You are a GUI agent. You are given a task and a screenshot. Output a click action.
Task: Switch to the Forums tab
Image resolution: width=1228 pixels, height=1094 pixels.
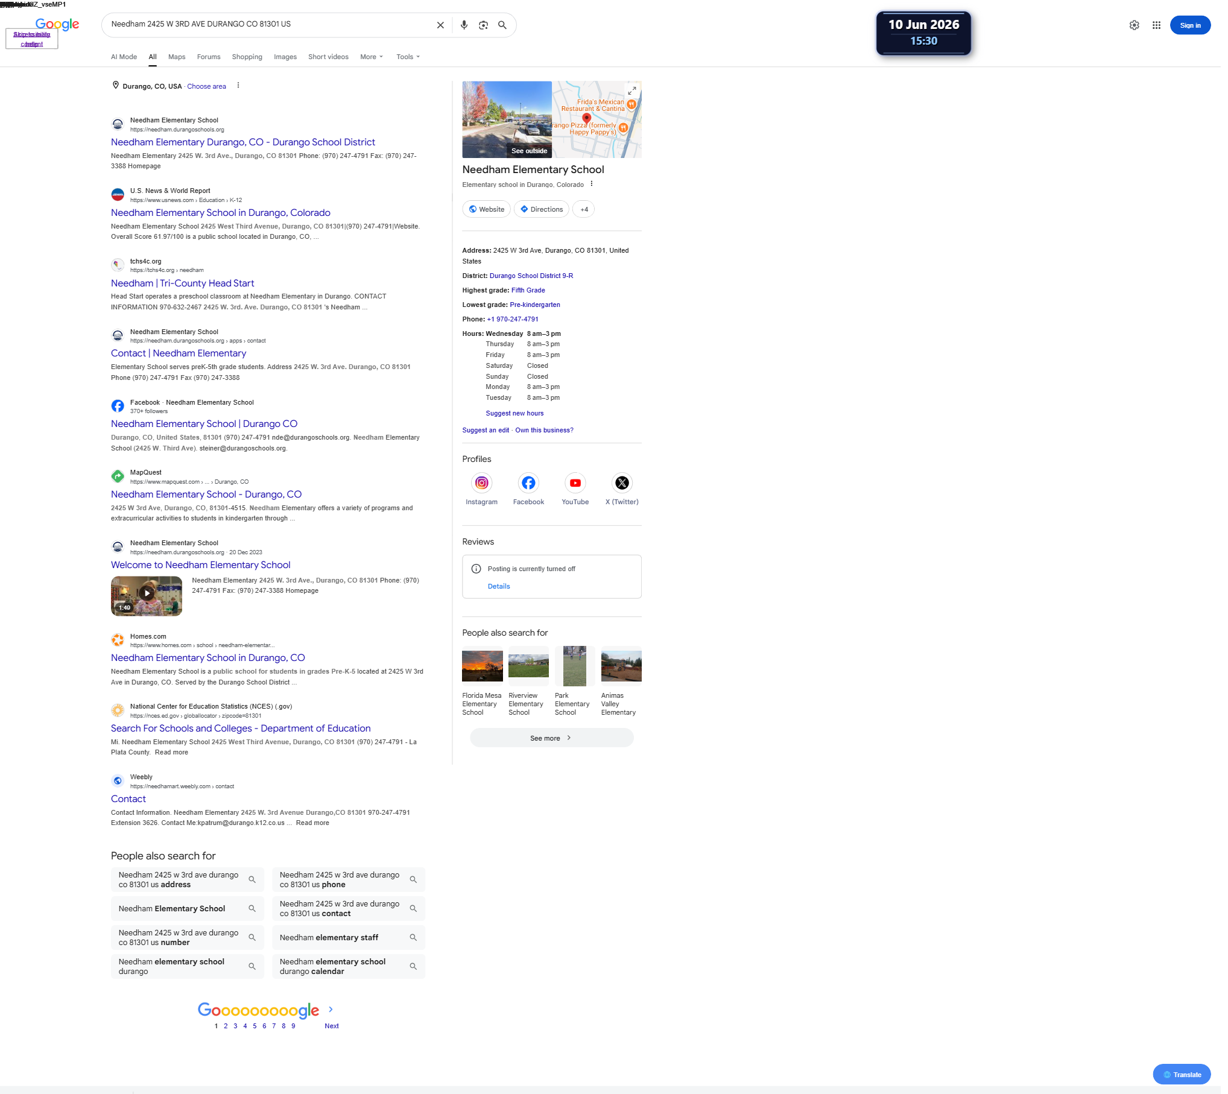(x=209, y=57)
